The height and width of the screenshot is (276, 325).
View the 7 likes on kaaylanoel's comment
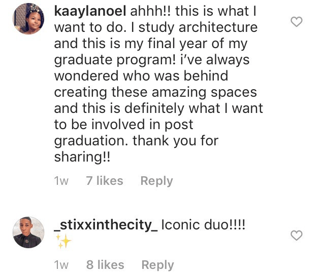click(104, 181)
